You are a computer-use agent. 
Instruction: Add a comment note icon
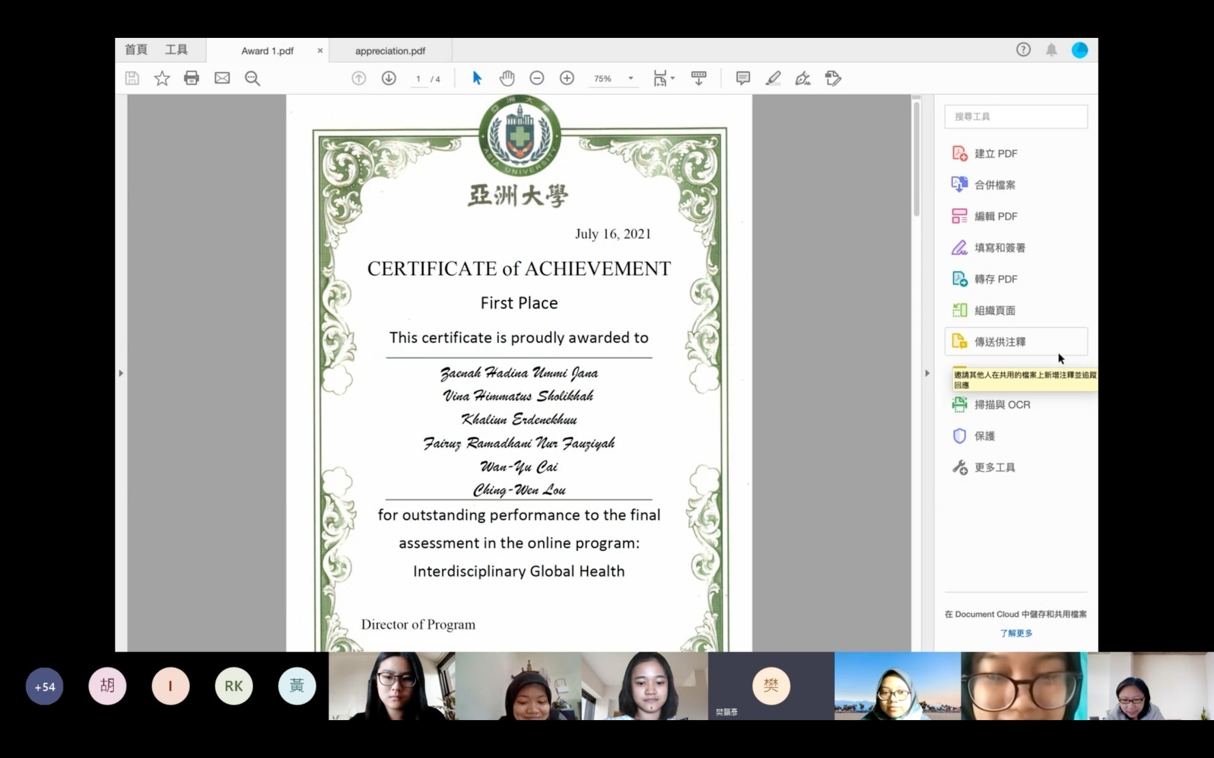(743, 78)
